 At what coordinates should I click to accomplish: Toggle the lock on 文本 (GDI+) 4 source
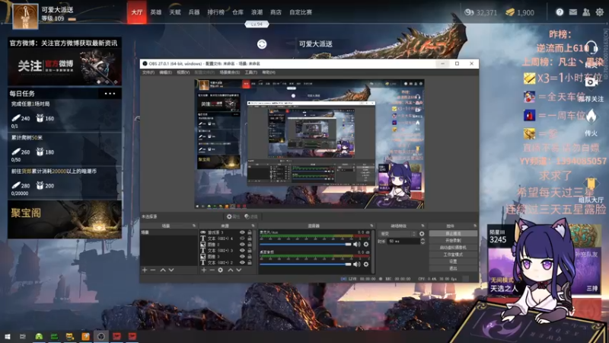point(250,239)
